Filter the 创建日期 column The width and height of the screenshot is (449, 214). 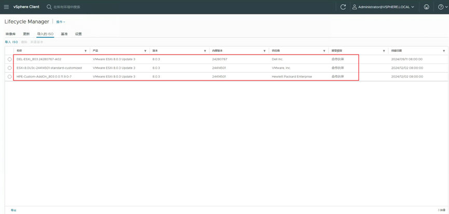coord(444,51)
